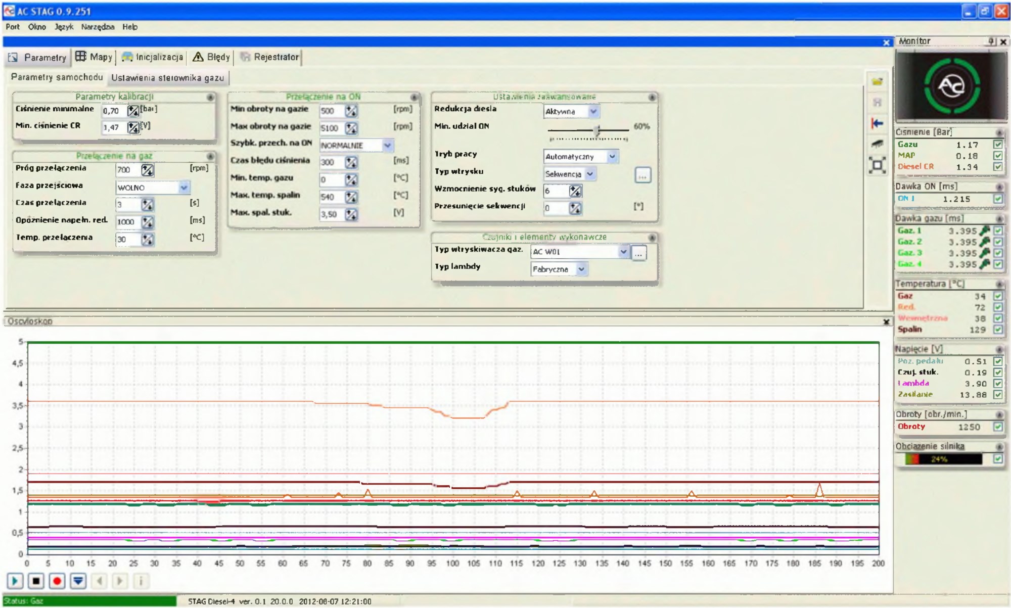Image resolution: width=1011 pixels, height=608 pixels.
Task: Click calculator icon beside Czas przełączenia
Action: click(x=147, y=204)
